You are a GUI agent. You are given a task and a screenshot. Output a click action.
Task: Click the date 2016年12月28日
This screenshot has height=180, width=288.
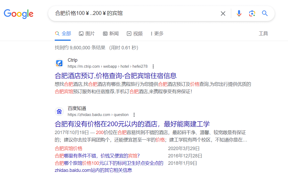pos(185,156)
